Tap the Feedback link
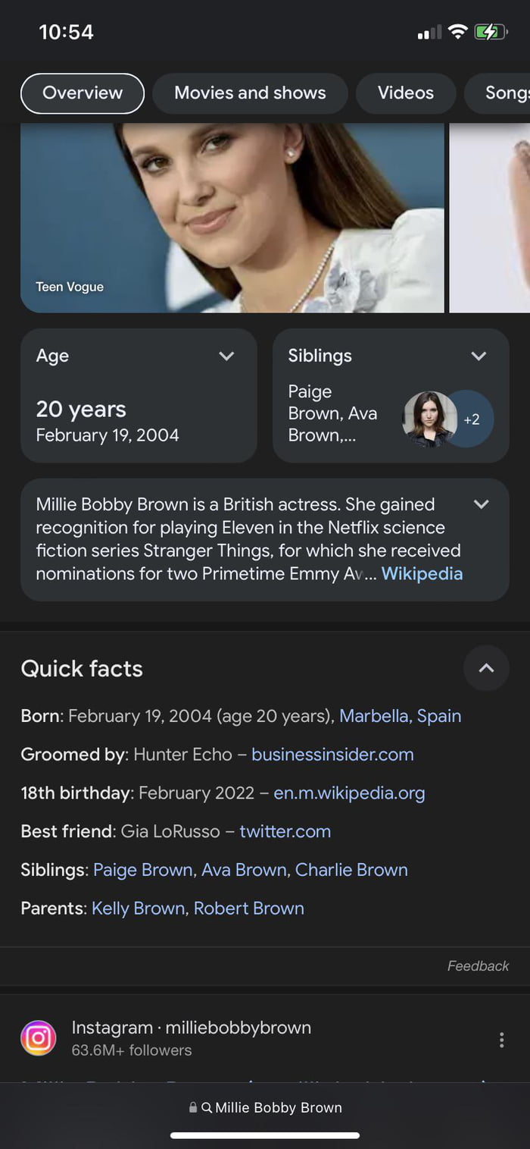This screenshot has height=1149, width=530. click(478, 965)
